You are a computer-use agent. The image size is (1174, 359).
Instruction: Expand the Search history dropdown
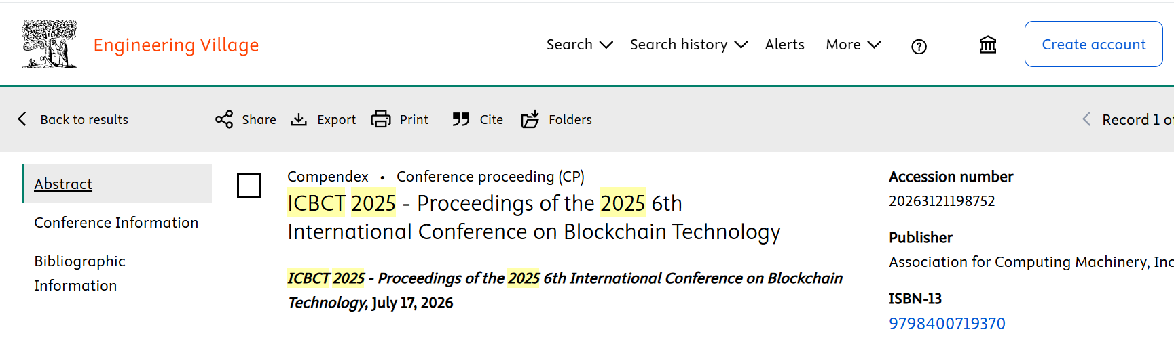pyautogui.click(x=689, y=45)
